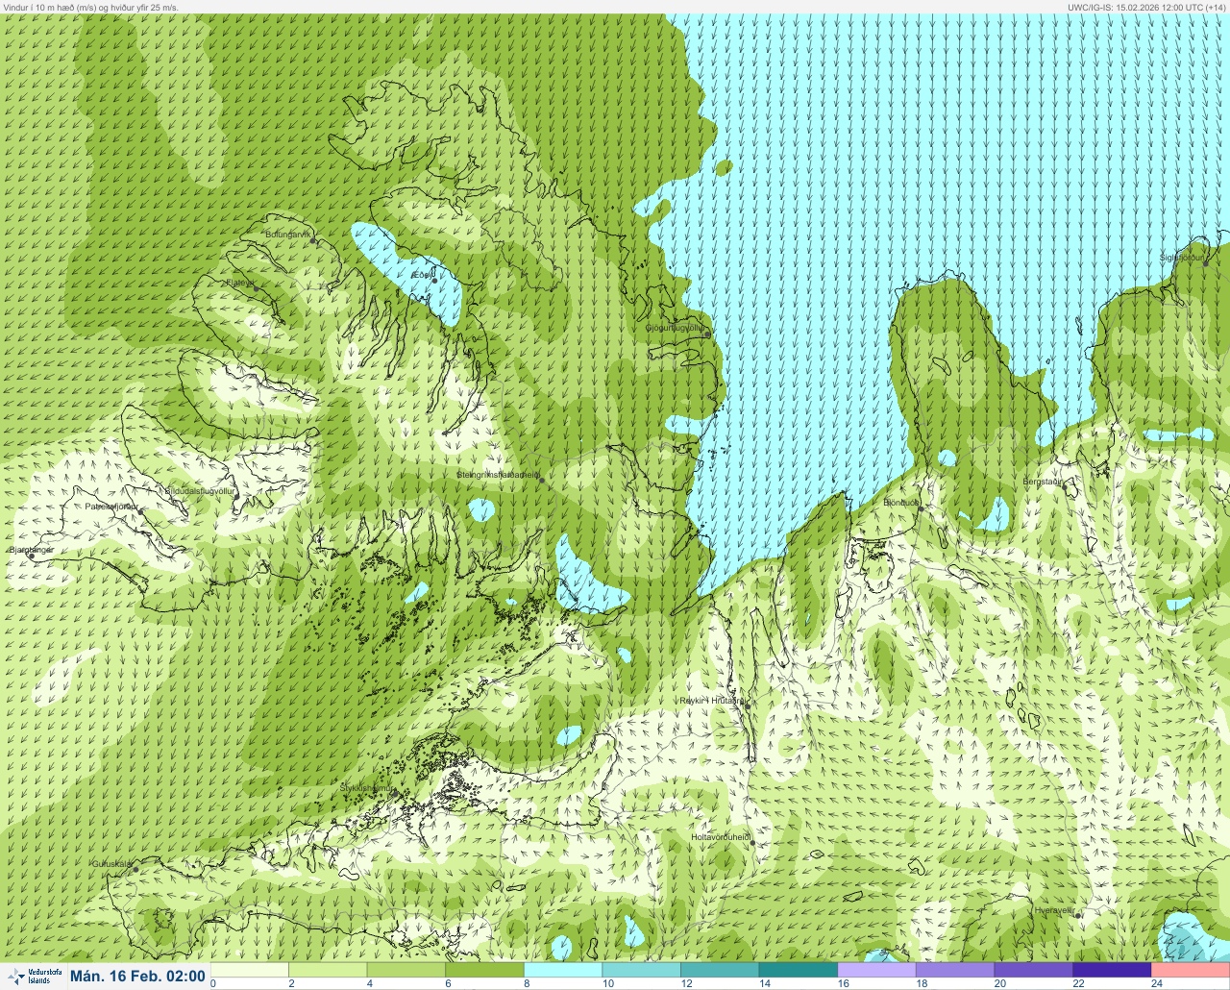This screenshot has width=1230, height=990.
Task: Click the 16–18 m/s lavender legend swatch
Action: click(x=877, y=970)
